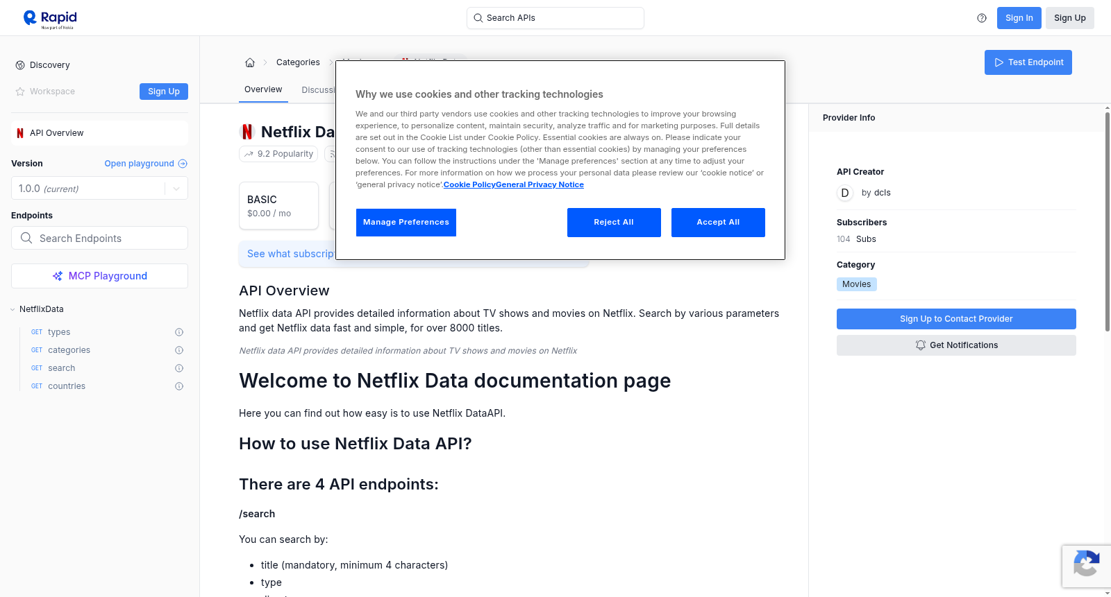Select the BASIC pricing plan card
Screen dimensions: 1111x597
click(x=278, y=206)
